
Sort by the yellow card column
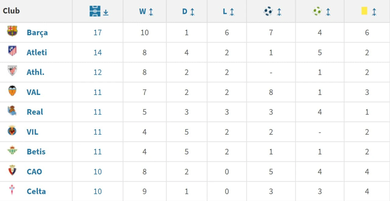(369, 11)
